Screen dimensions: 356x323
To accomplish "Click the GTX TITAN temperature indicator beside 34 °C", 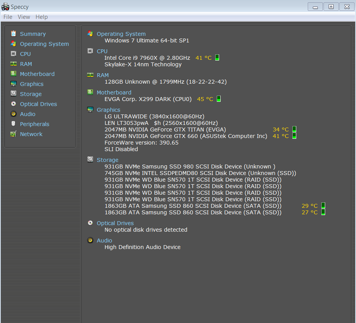I will 294,129.
